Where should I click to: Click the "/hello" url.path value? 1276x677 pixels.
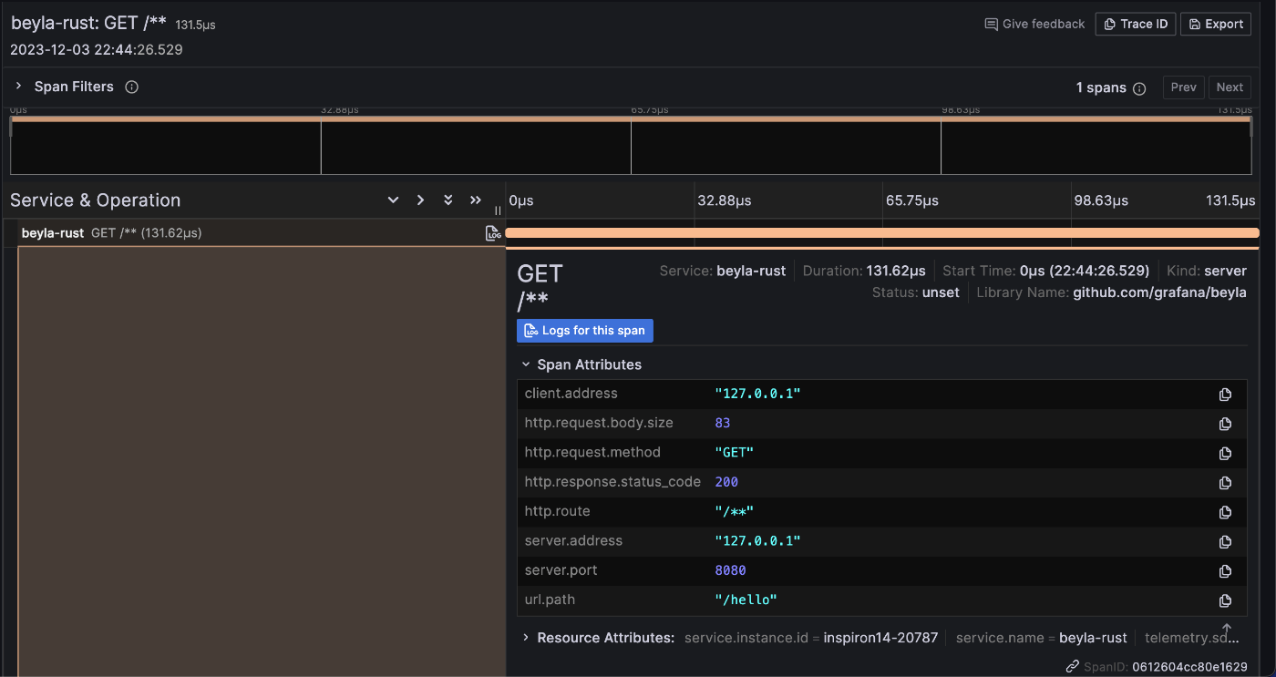coord(746,600)
